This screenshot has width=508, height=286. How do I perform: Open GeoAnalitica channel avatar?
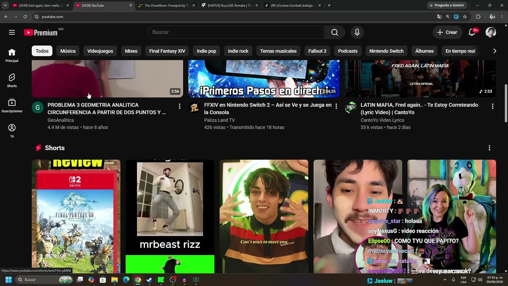37,107
